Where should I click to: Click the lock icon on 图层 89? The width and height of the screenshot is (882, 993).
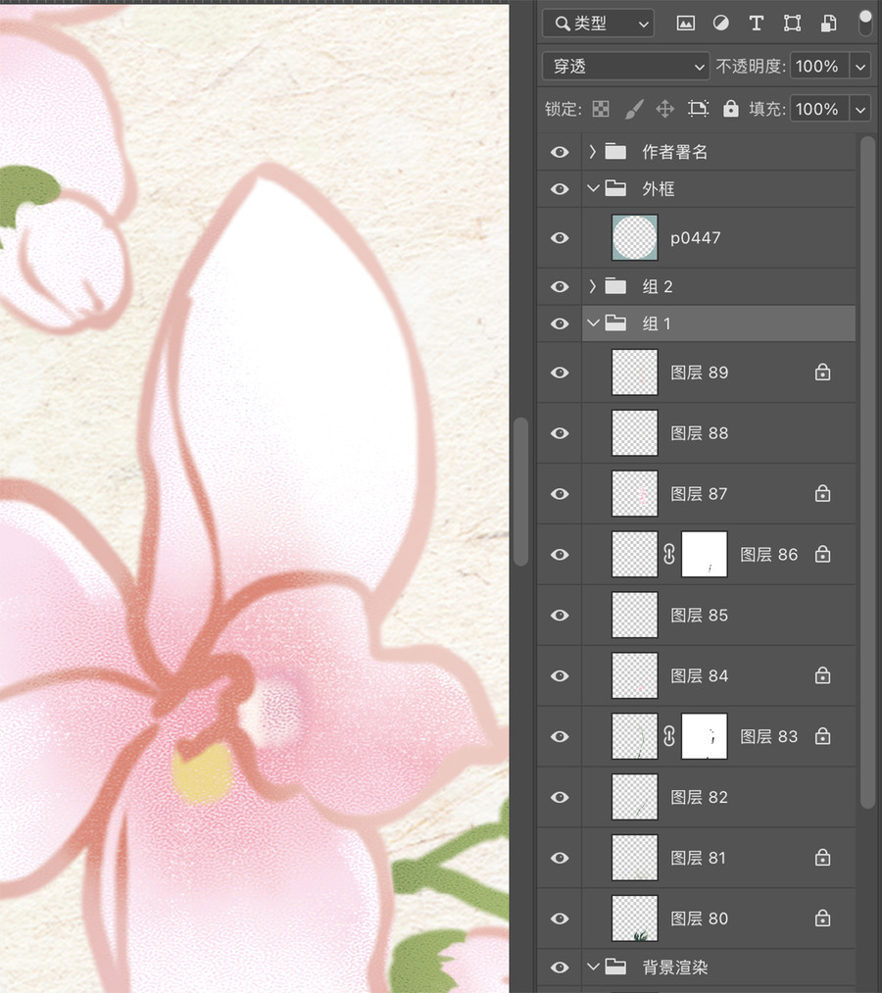[x=822, y=372]
